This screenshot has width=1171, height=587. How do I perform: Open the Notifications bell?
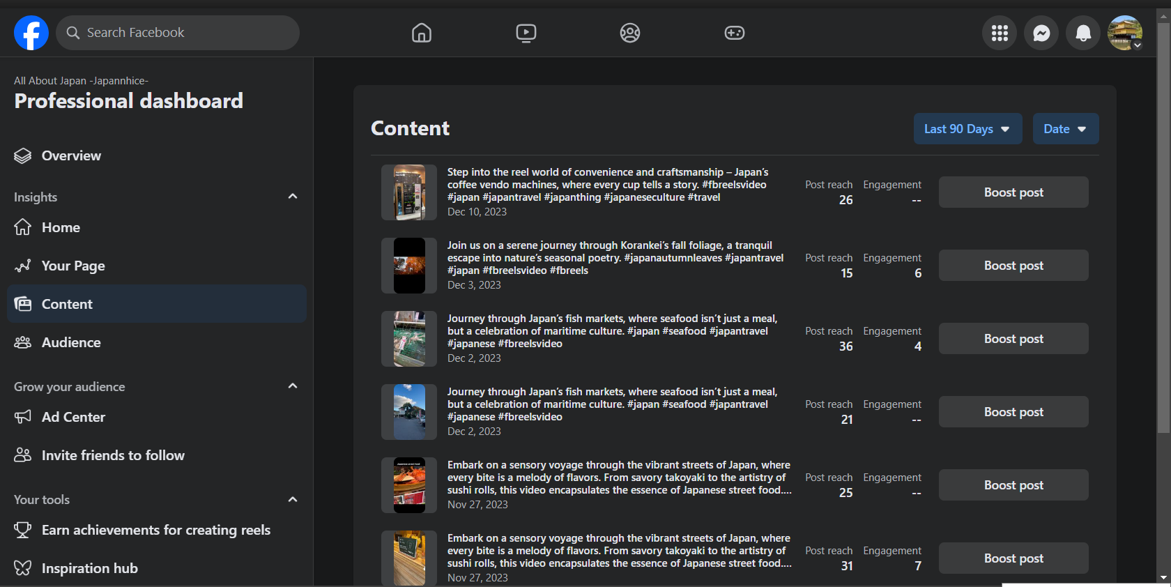point(1083,33)
